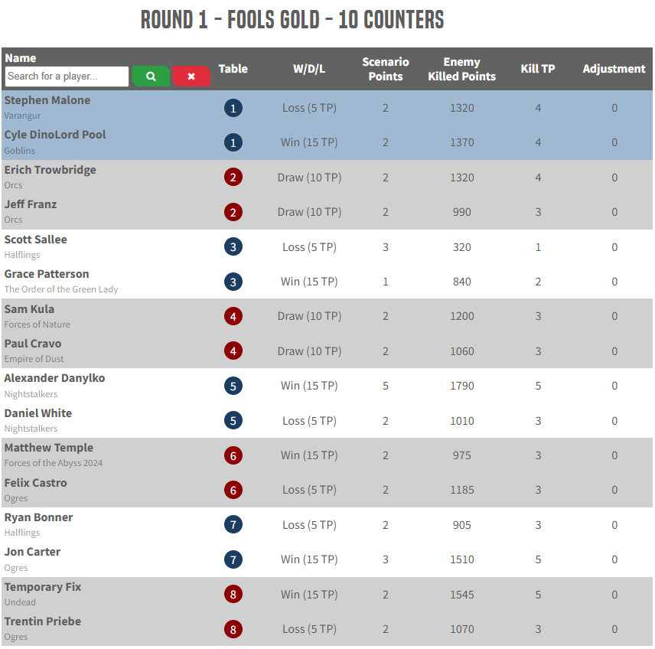
Task: Open Cyle DinoLord Pool's player entry
Action: point(55,135)
